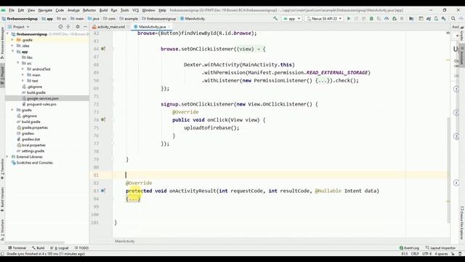Open the SDK Manager icon
This screenshot has height=262, width=465.
pyautogui.click(x=444, y=18)
